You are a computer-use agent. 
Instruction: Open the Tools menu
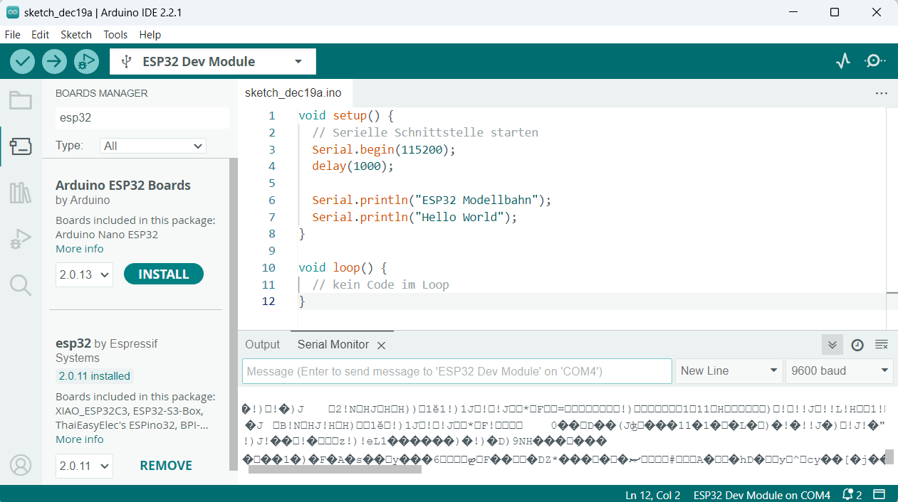(115, 34)
